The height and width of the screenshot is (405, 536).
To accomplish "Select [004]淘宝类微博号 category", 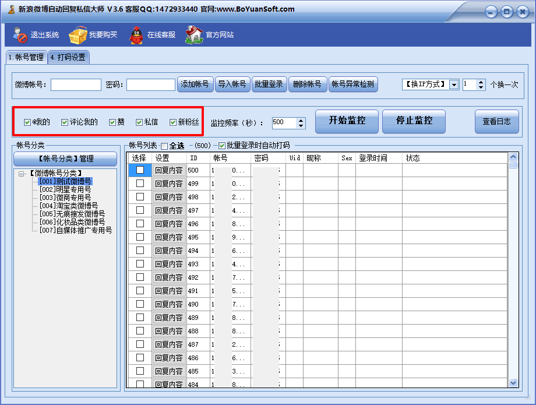I will (69, 206).
